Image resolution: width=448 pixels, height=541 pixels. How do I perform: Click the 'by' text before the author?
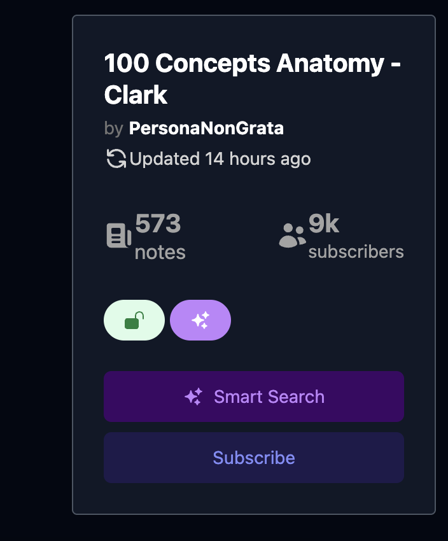pyautogui.click(x=114, y=128)
